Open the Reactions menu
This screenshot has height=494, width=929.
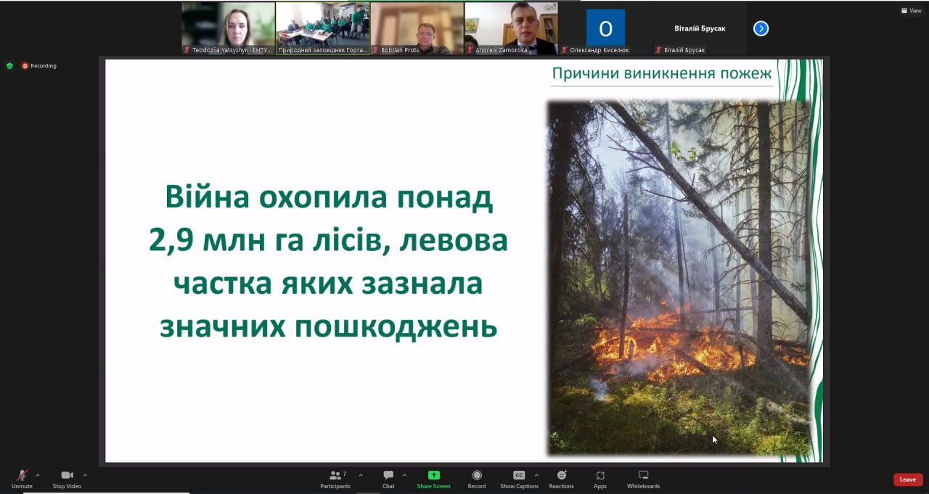point(561,478)
